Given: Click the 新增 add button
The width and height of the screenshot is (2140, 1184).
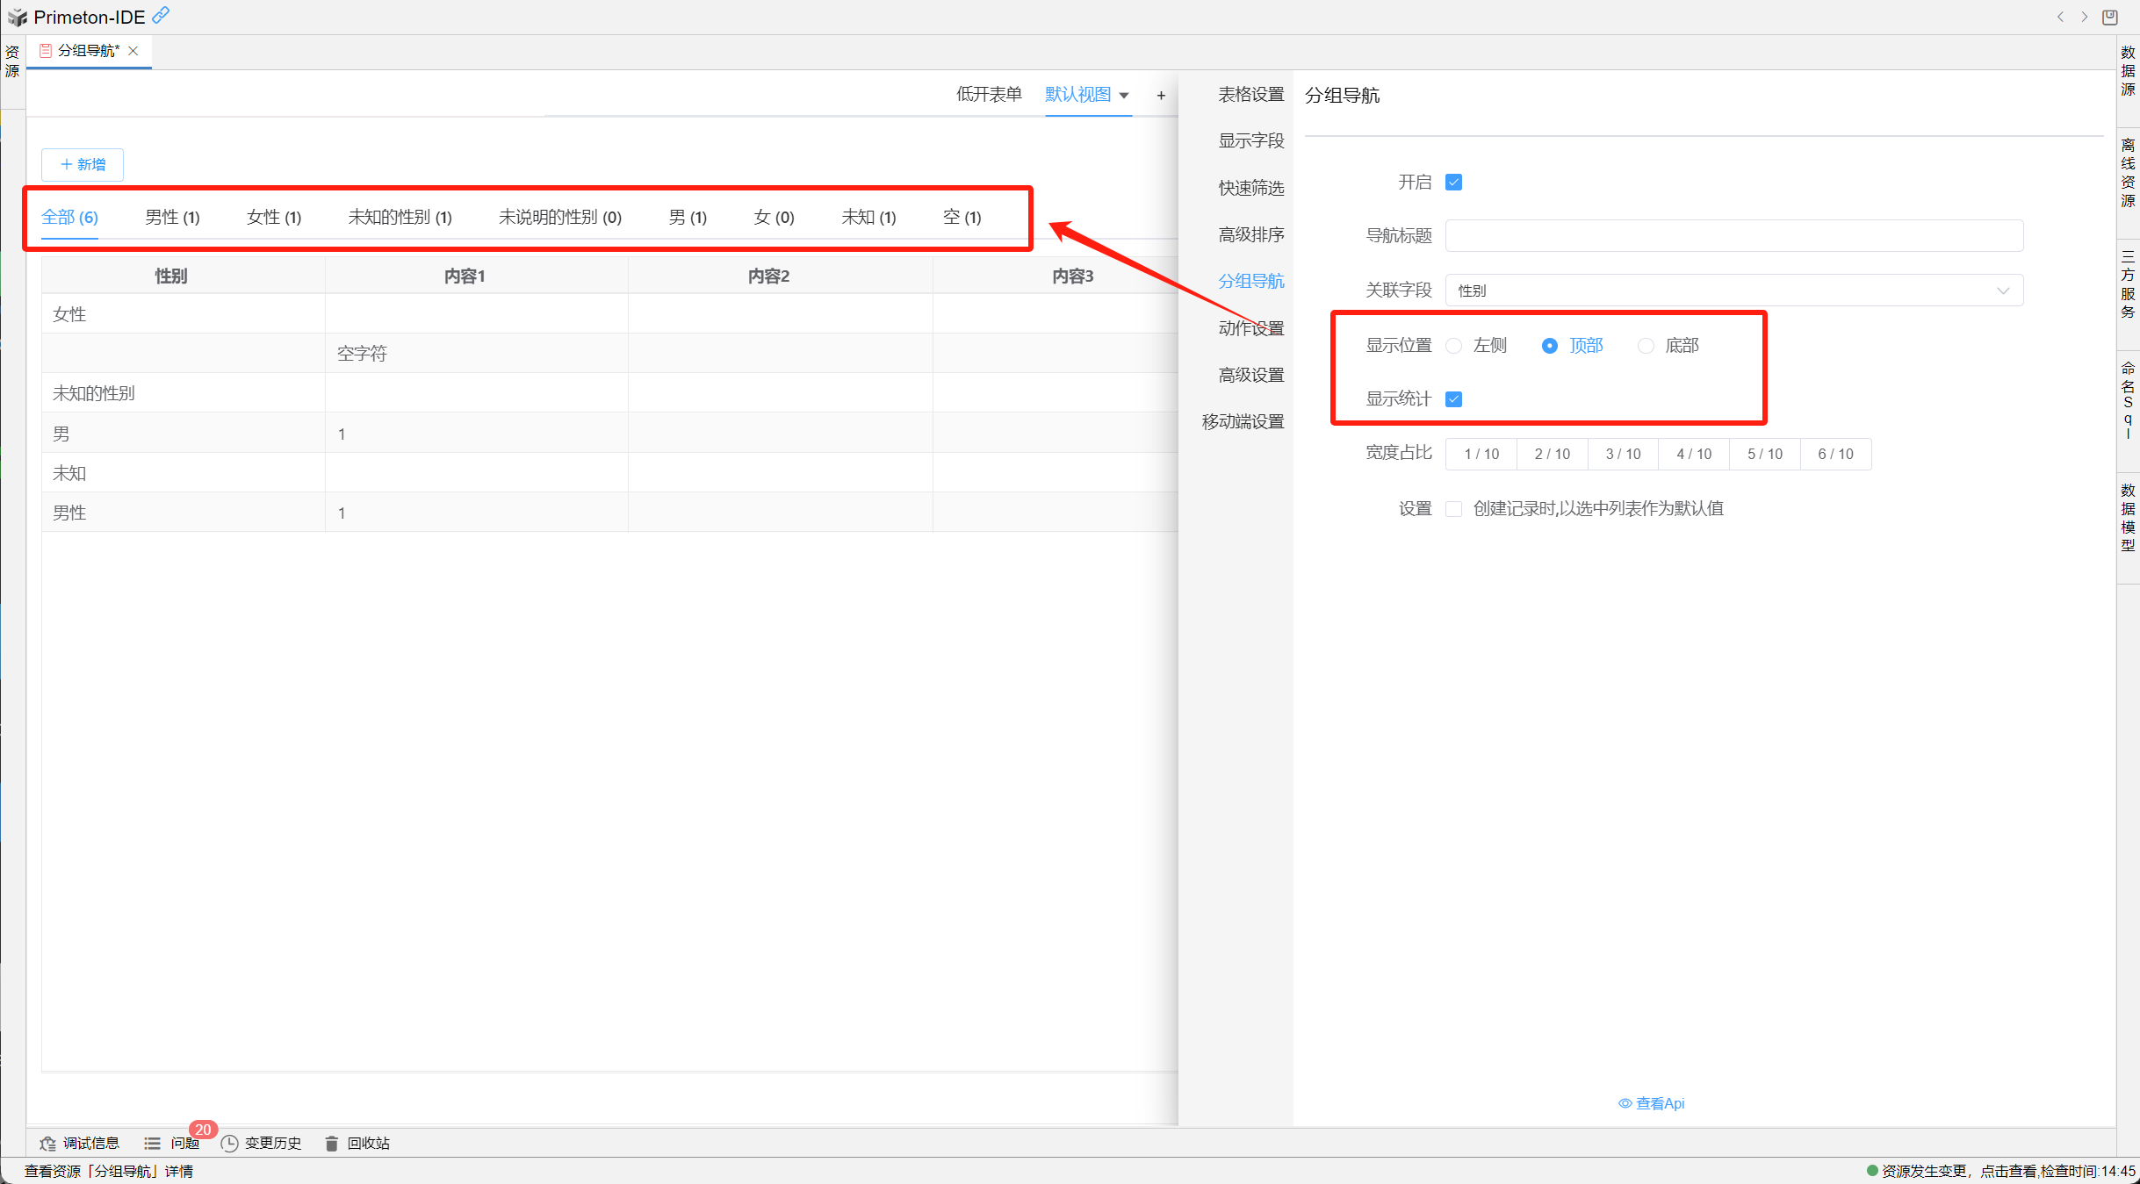Looking at the screenshot, I should tap(83, 164).
